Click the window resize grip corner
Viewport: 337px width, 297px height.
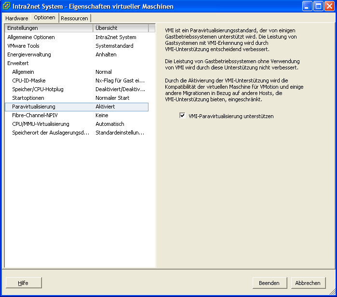click(333, 292)
